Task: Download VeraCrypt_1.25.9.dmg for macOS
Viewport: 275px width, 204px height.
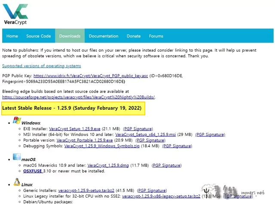Action: (x=108, y=165)
